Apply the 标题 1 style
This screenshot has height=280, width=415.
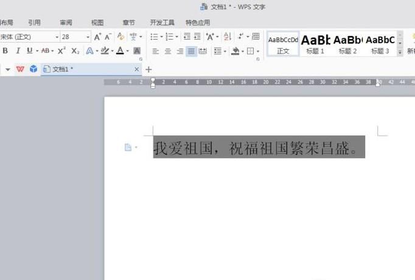coord(315,44)
